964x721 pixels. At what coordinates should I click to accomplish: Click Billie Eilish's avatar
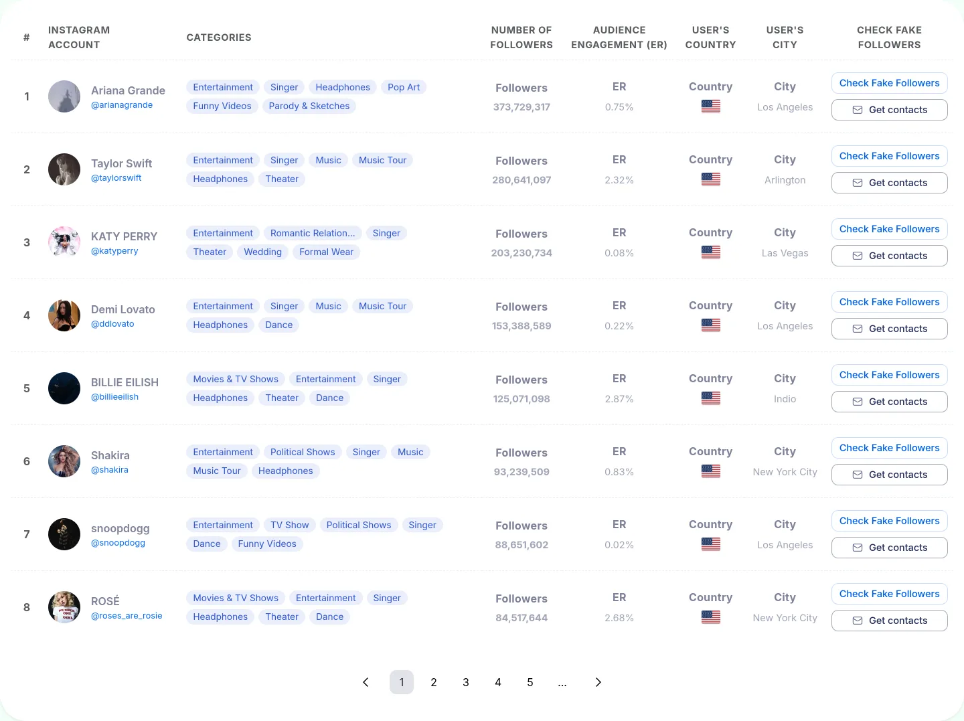click(x=64, y=388)
